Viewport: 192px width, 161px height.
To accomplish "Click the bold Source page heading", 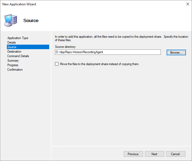I will 31,21.
